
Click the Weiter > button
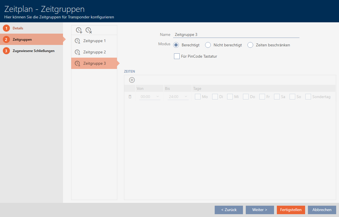click(260, 210)
